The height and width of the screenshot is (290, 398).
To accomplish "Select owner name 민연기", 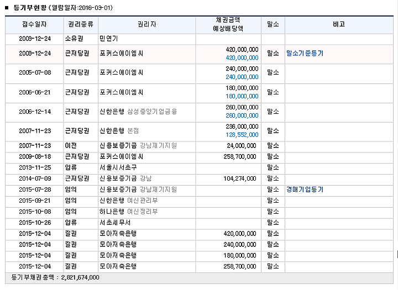I will (x=109, y=39).
